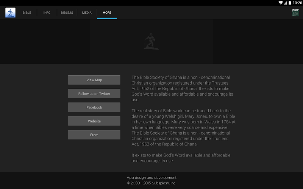The height and width of the screenshot is (189, 303).
Task: Tap the first paragraph about Bible Society of Ghana
Action: [182, 88]
